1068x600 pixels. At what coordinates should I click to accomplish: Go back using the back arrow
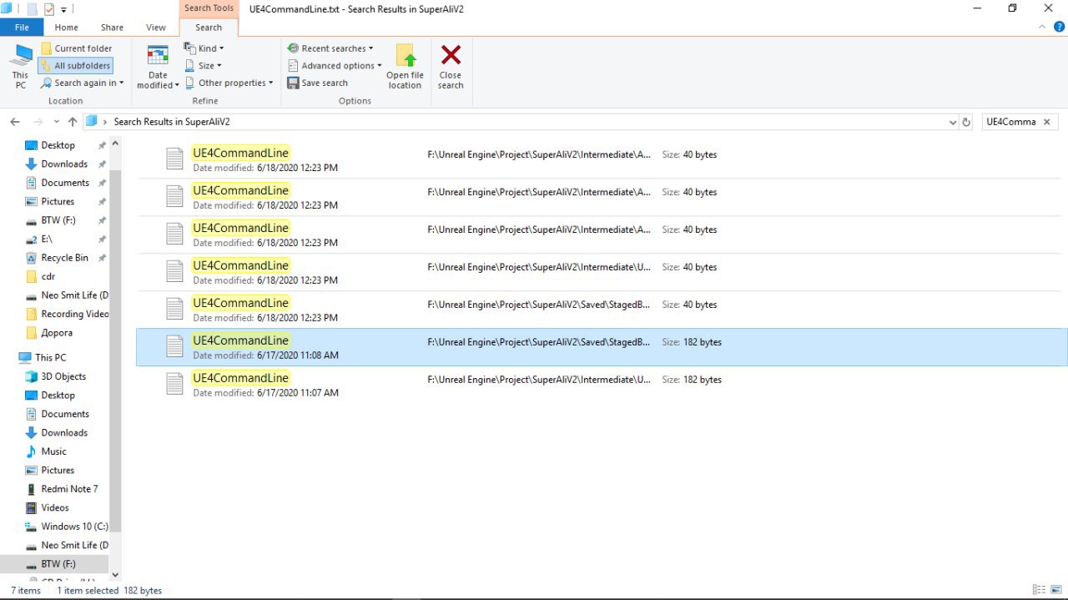point(15,122)
